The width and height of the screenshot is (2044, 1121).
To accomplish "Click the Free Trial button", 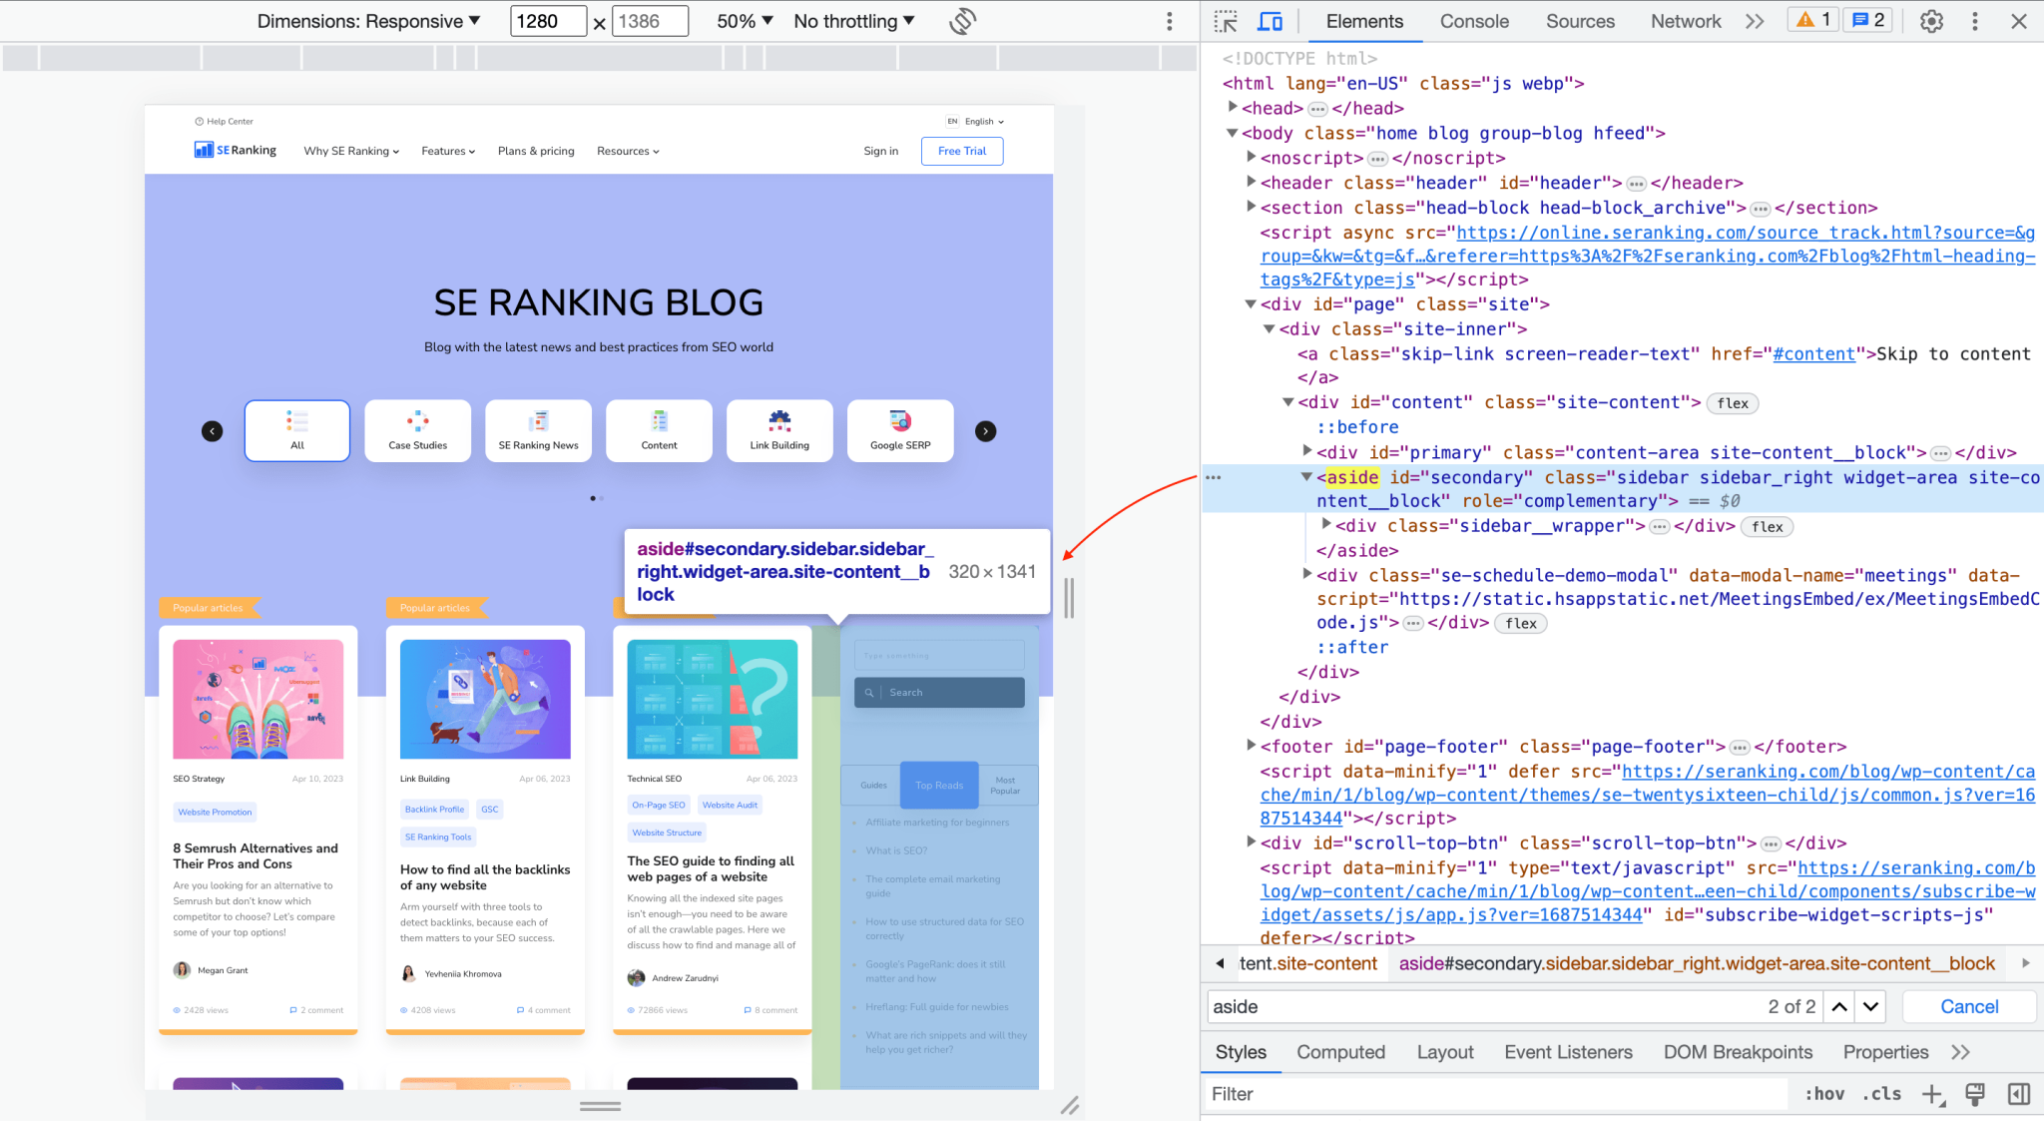I will click(961, 151).
